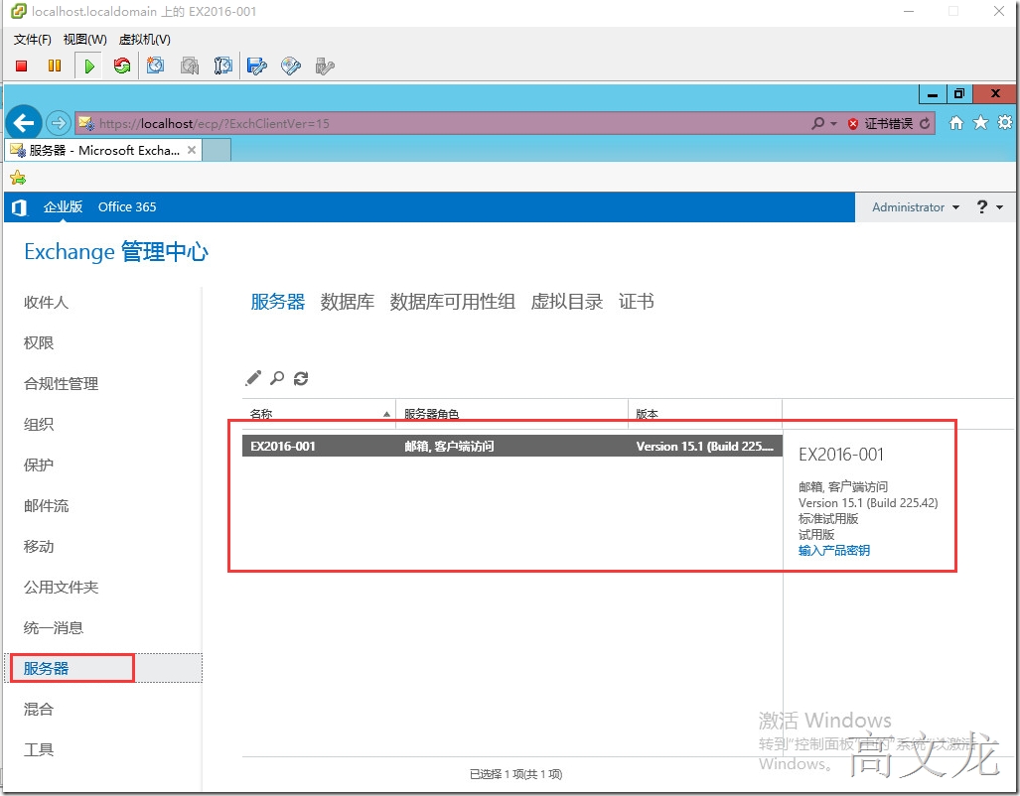This screenshot has height=796, width=1020.
Task: Open the 文件(F) menu
Action: 33,40
